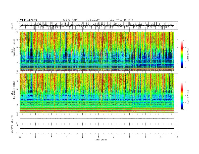The height and width of the screenshot is (154, 199).
Task: Click the time axis tick label "3"
Action: (67, 137)
